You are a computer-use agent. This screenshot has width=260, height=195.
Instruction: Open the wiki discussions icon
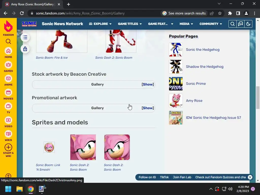pos(240,24)
